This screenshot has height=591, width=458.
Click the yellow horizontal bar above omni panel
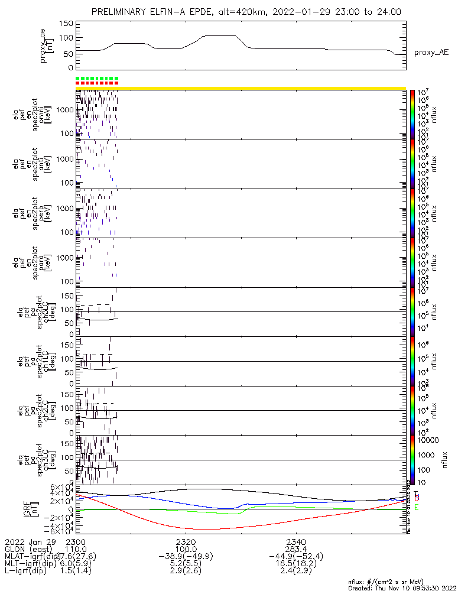(x=241, y=88)
